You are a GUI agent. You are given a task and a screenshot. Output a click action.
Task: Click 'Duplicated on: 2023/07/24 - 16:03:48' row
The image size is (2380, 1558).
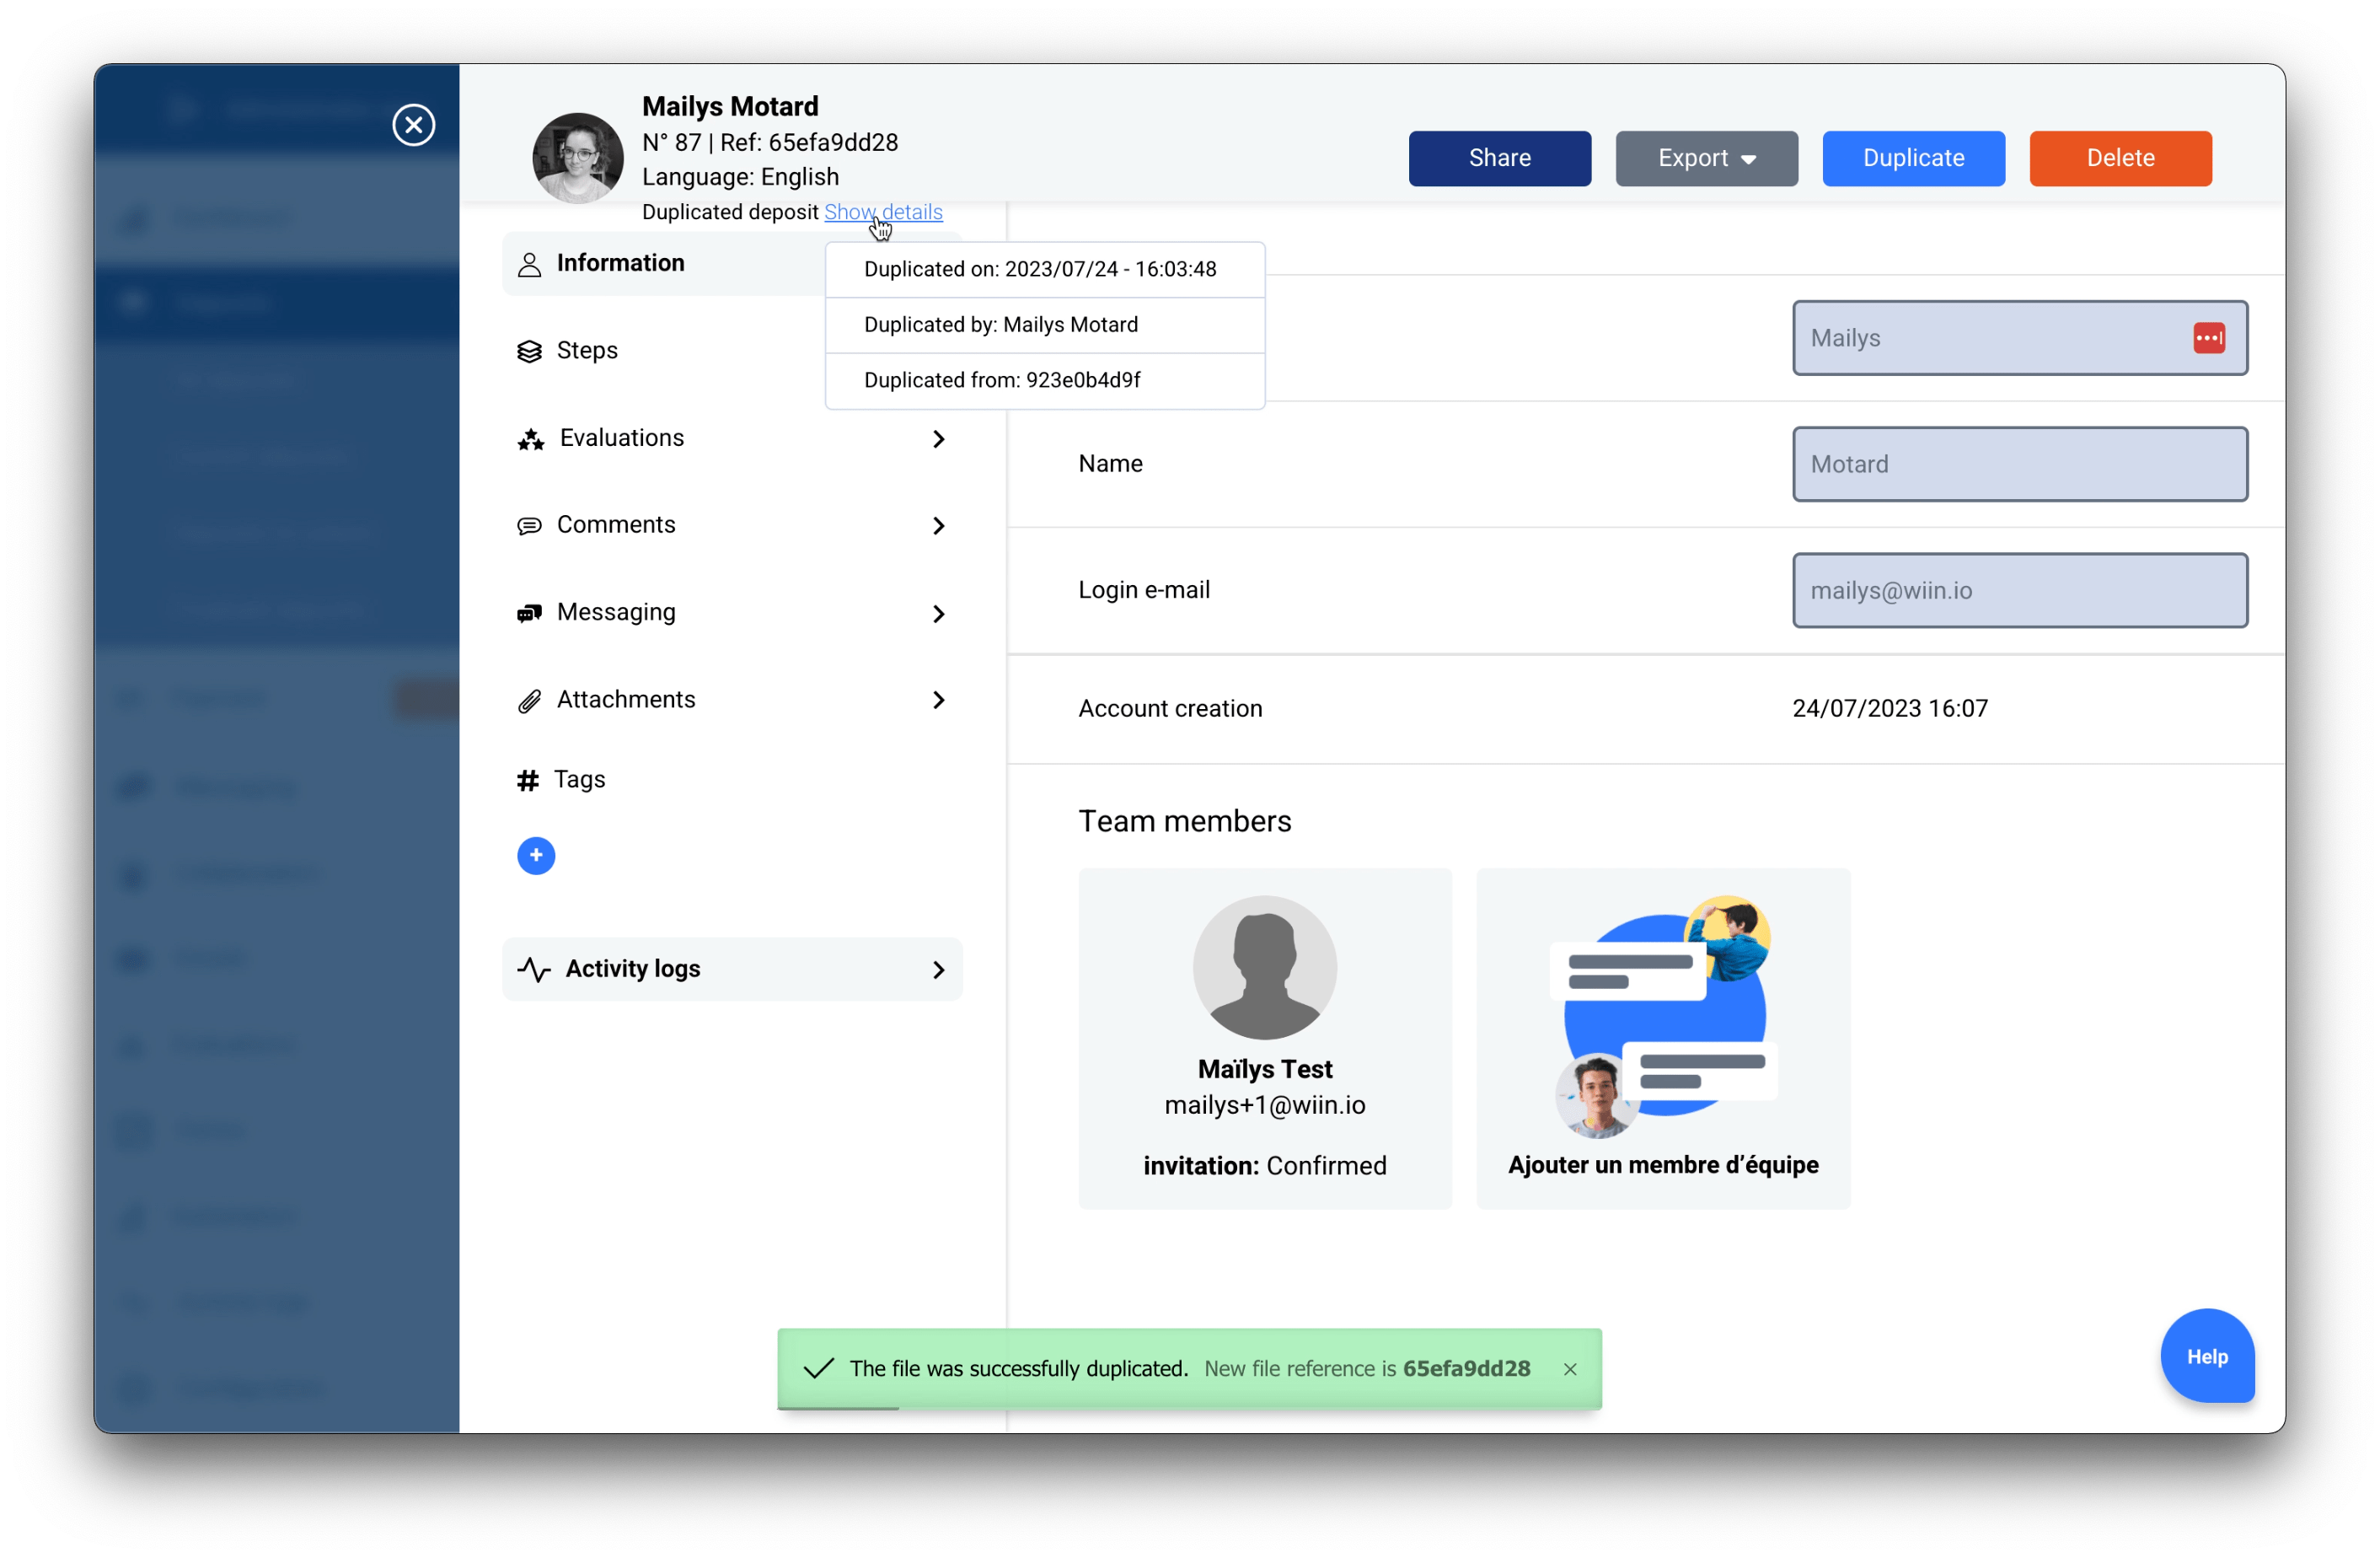coord(1044,270)
